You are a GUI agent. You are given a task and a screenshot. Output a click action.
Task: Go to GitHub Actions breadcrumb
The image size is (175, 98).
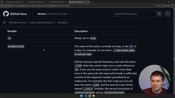point(17,23)
